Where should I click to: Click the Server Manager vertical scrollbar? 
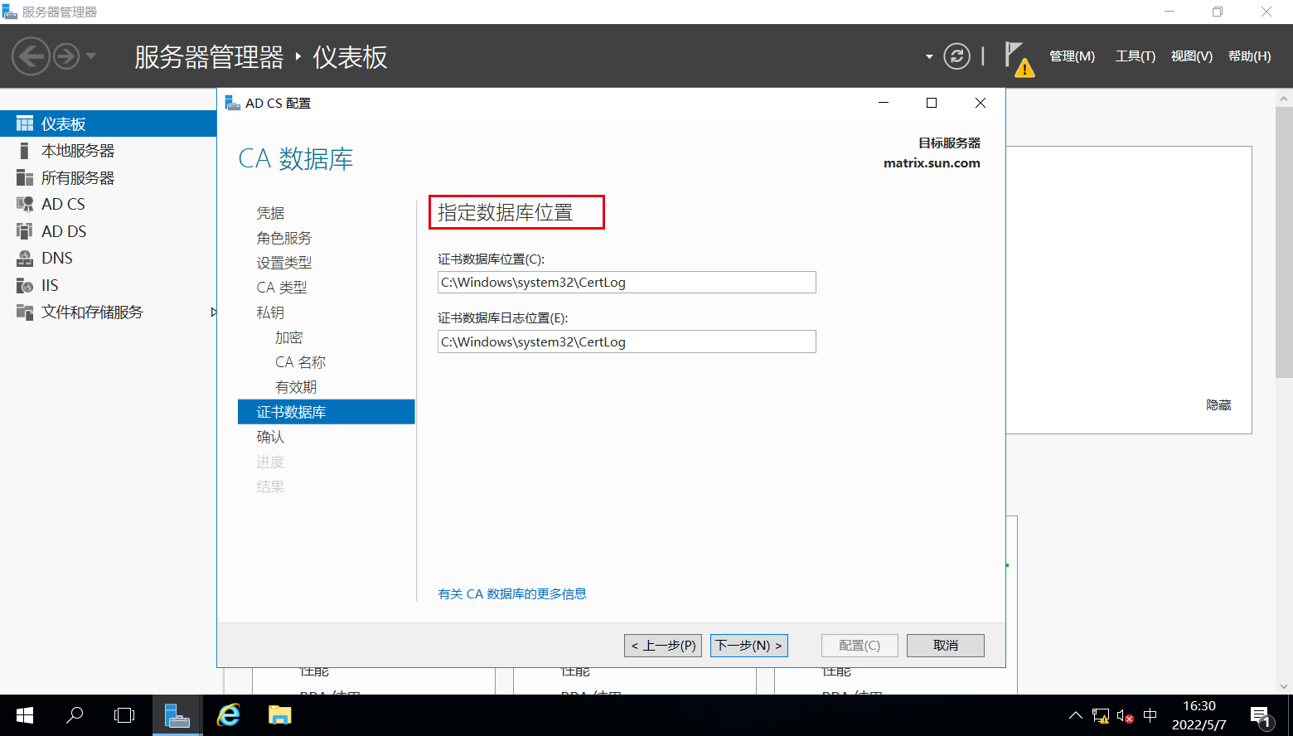coord(1284,241)
